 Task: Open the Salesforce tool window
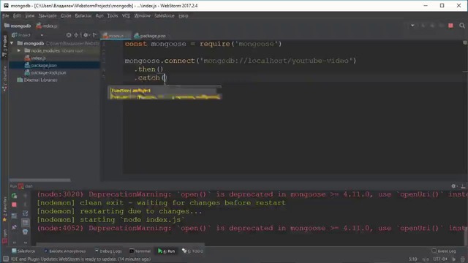click(x=23, y=251)
